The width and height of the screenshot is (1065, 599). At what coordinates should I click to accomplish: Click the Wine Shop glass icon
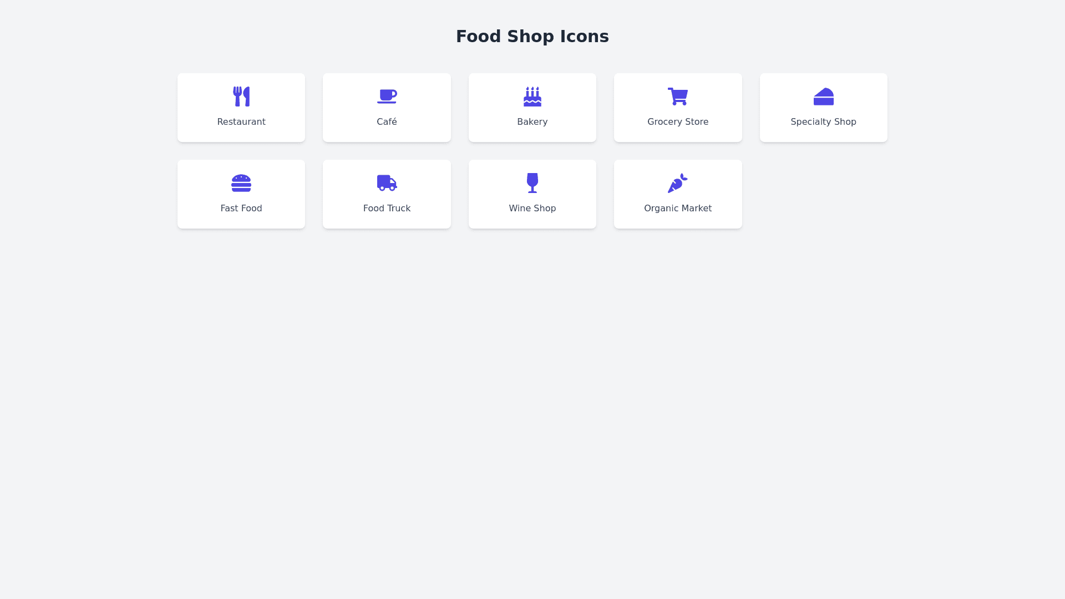pos(532,183)
